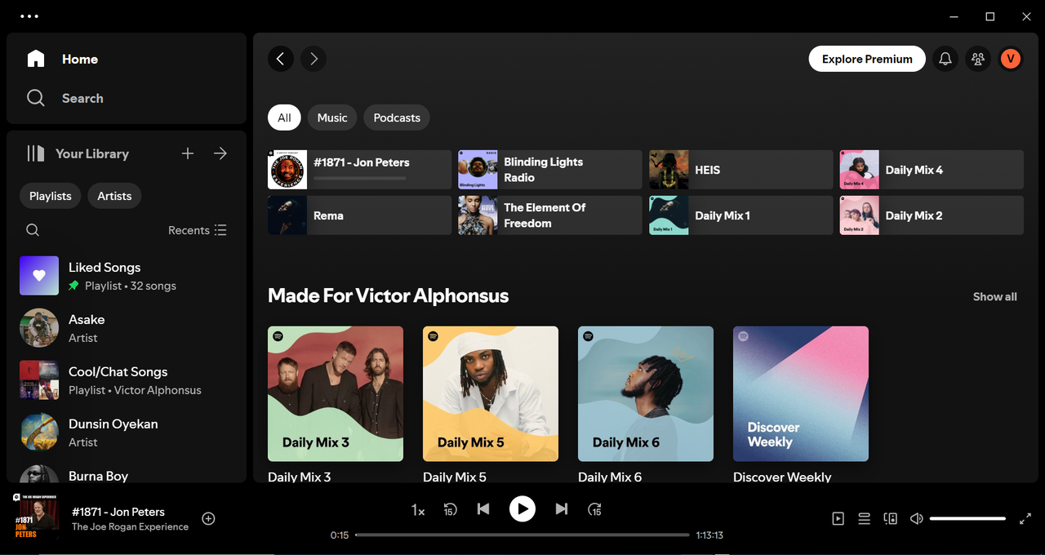Collapse Your Library panel
Viewport: 1045px width, 555px height.
(78, 153)
